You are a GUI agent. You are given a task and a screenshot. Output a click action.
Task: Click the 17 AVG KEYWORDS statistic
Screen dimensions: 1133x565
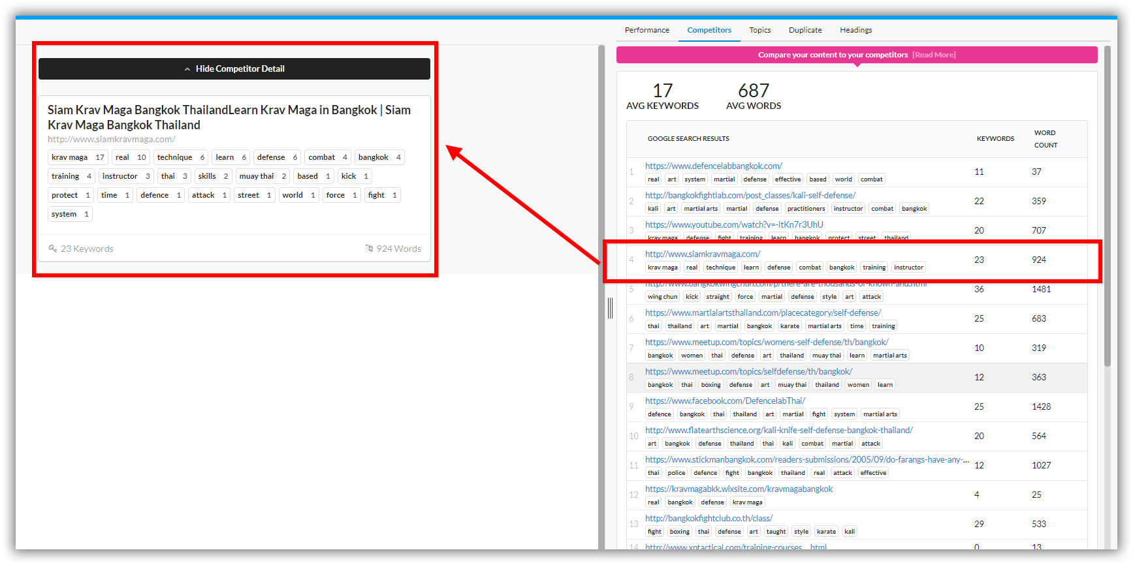[x=662, y=96]
